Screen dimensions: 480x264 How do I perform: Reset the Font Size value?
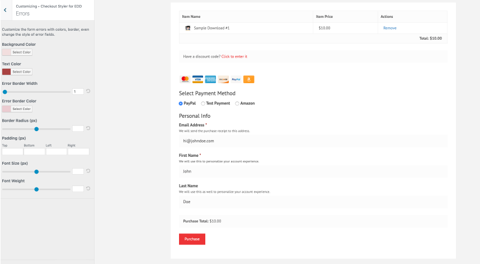point(88,171)
